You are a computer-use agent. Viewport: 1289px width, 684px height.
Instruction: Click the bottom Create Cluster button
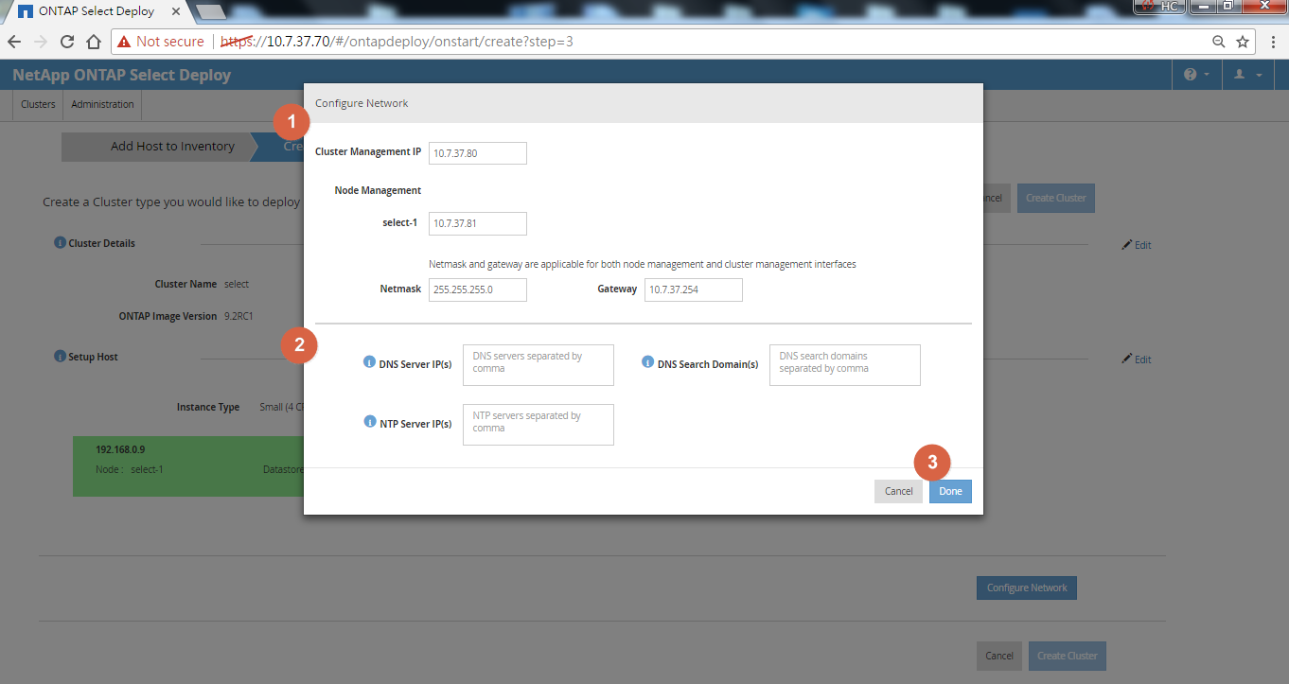point(1067,656)
